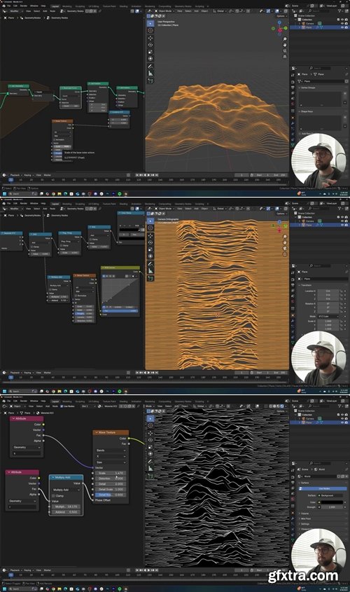Toggle Normalize checkbox in middle screenshot Noise Texture node
Screen dimensions: 350x592
pos(76,296)
